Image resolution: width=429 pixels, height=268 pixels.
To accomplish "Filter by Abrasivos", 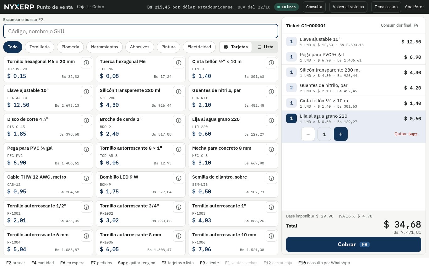I will coord(140,47).
